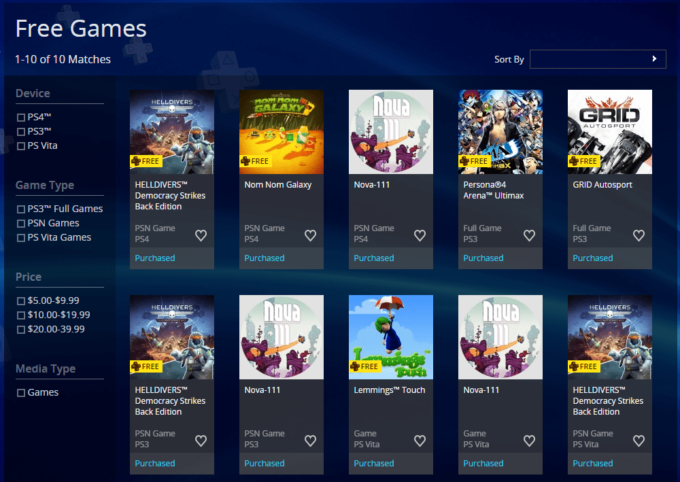Click heart icon on HELLDIVERS PS3 card
The image size is (680, 482).
pyautogui.click(x=201, y=441)
